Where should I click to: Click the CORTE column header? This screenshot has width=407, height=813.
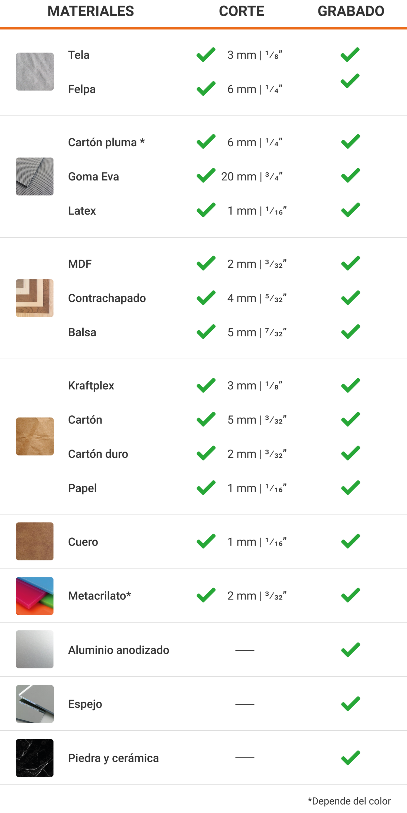tap(242, 11)
